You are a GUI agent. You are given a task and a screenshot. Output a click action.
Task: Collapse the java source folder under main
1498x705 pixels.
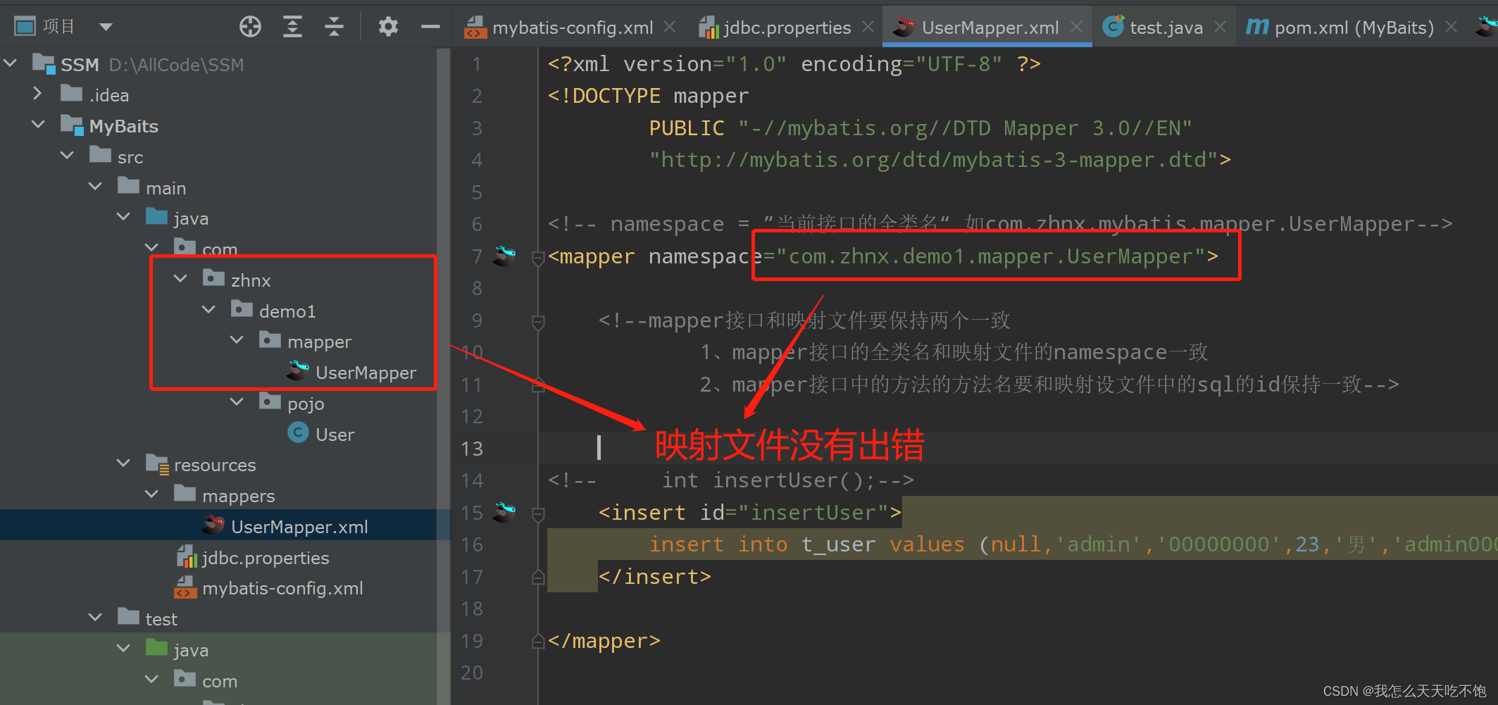coord(123,217)
